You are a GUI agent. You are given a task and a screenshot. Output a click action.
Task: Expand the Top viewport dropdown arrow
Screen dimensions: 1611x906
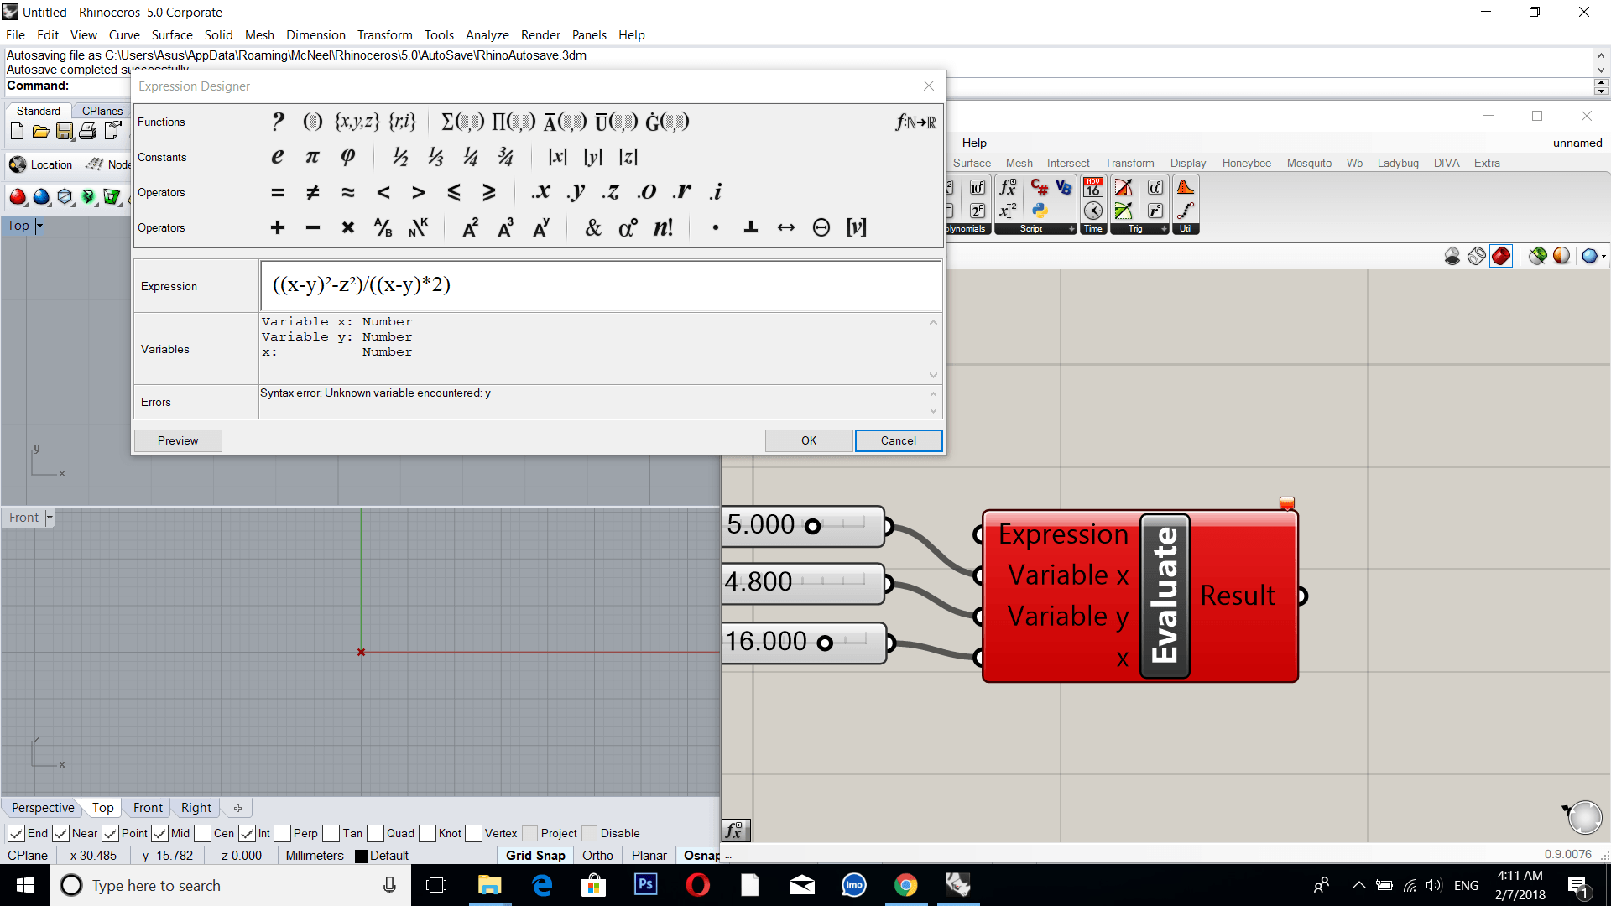(39, 226)
